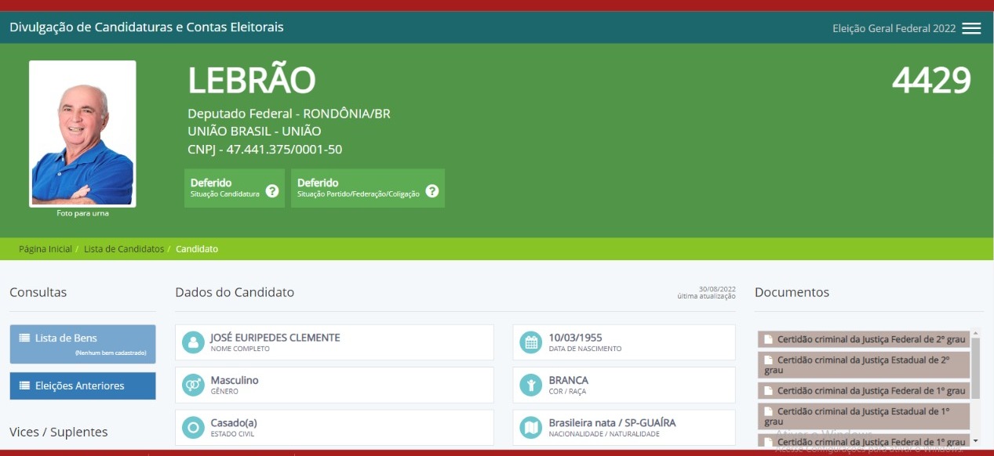994x456 pixels.
Task: Click help icon beside Situação Partido/Federação/Coligação
Action: [x=431, y=190]
